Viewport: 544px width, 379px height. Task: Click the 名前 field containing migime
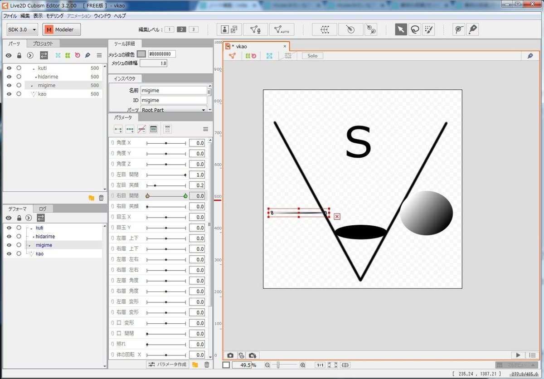pyautogui.click(x=174, y=90)
